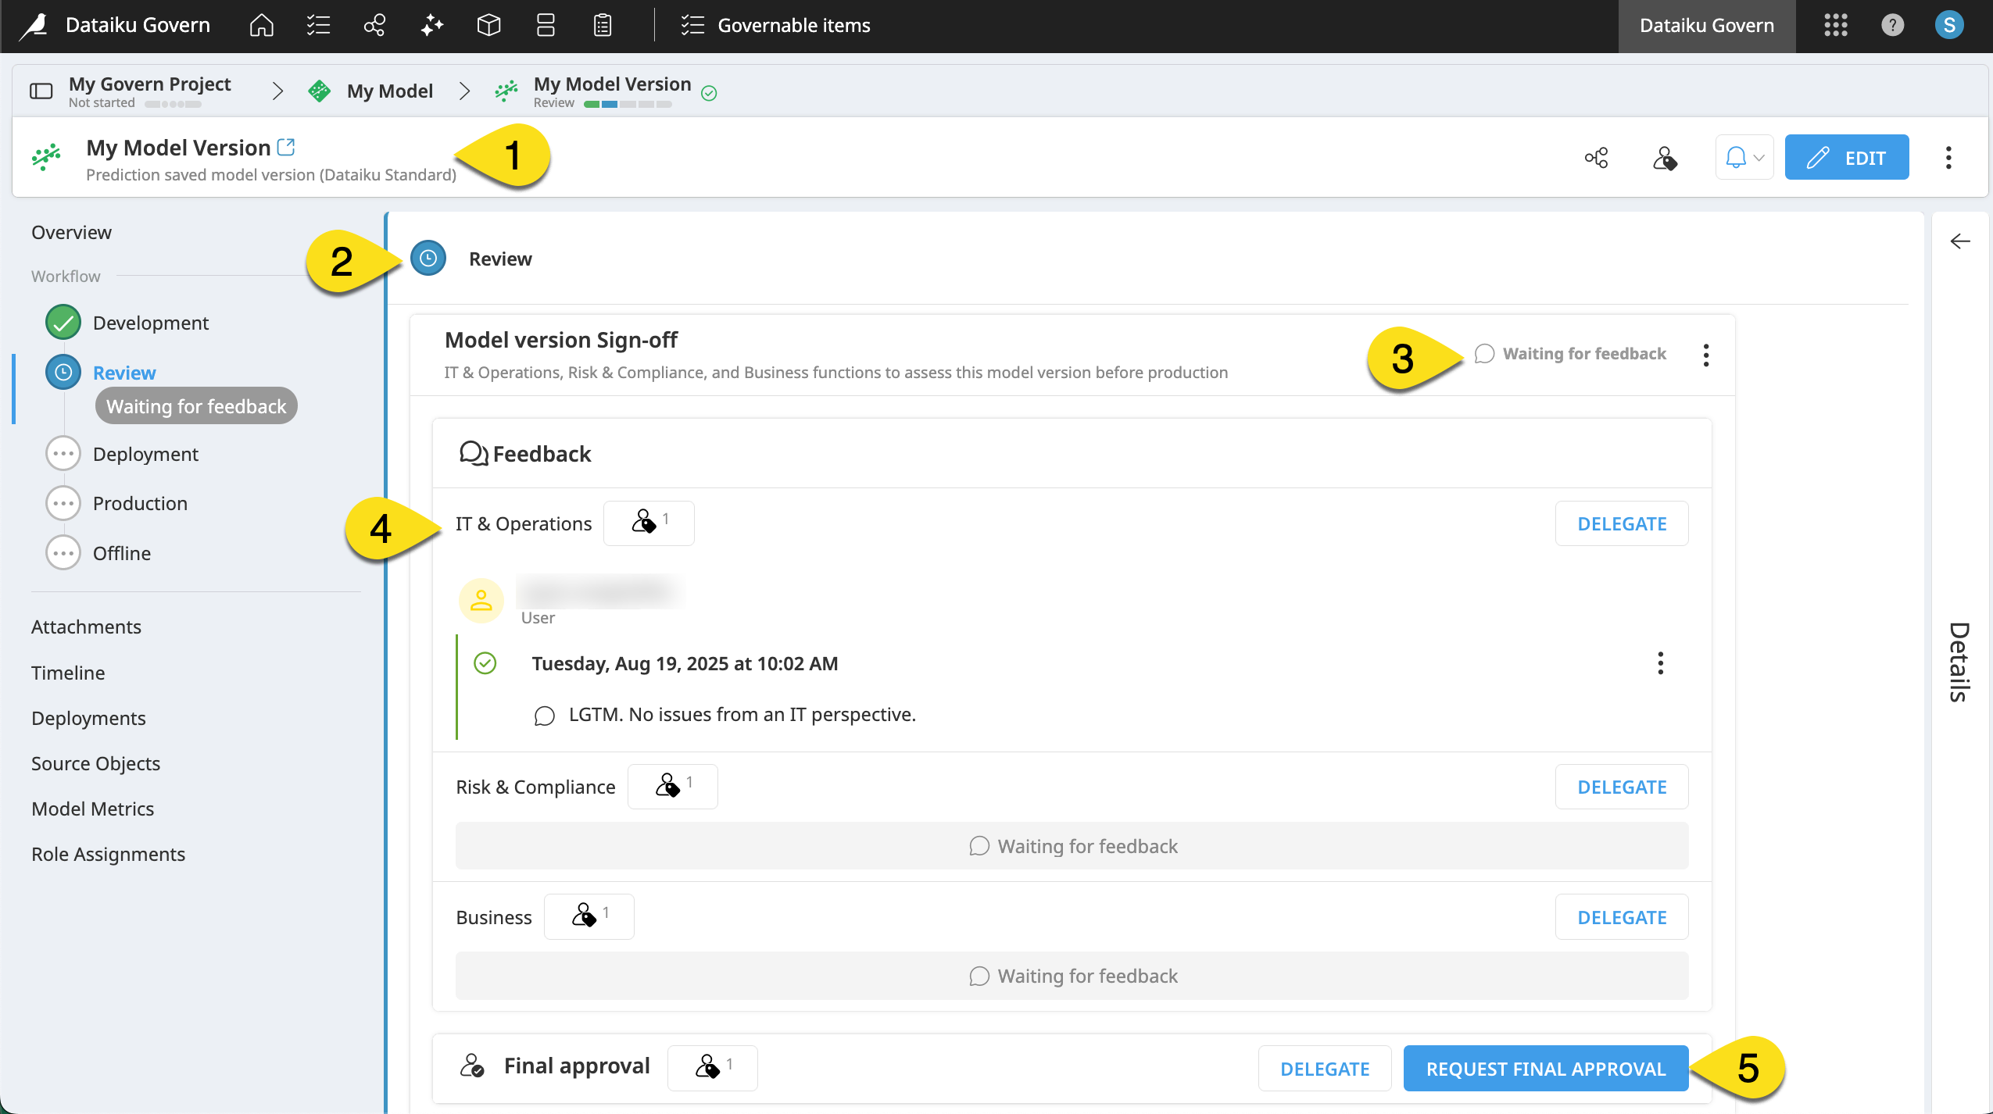Open the kebab menu on Model version Sign-off
1993x1114 pixels.
pyautogui.click(x=1706, y=354)
